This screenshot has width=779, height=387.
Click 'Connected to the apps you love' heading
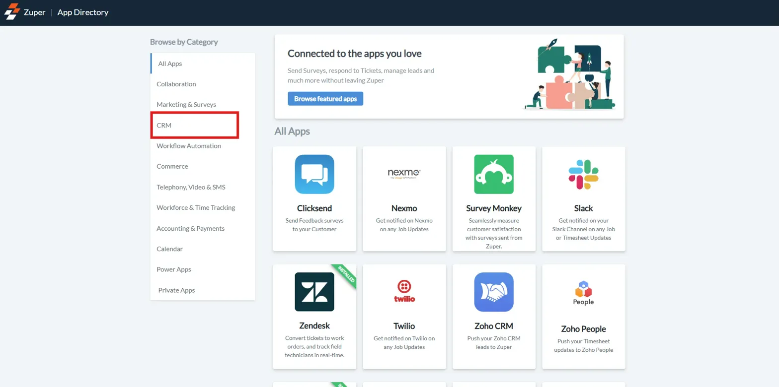pos(355,54)
